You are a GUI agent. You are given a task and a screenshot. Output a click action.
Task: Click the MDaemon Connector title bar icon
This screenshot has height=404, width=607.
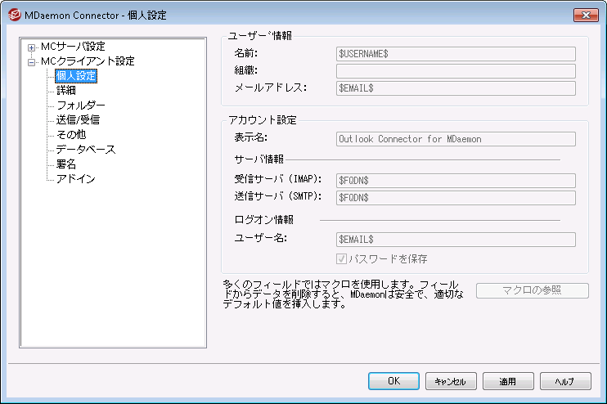[15, 15]
